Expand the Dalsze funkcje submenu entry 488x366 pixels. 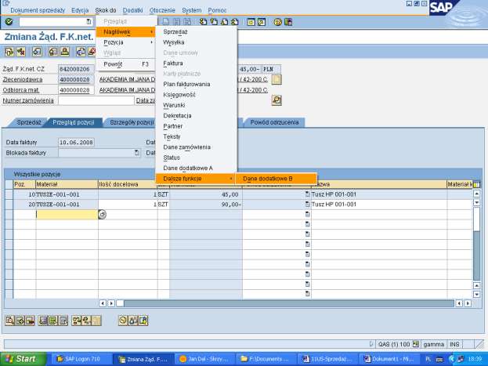click(x=196, y=179)
